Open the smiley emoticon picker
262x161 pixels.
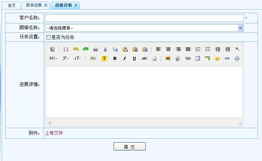(217, 58)
